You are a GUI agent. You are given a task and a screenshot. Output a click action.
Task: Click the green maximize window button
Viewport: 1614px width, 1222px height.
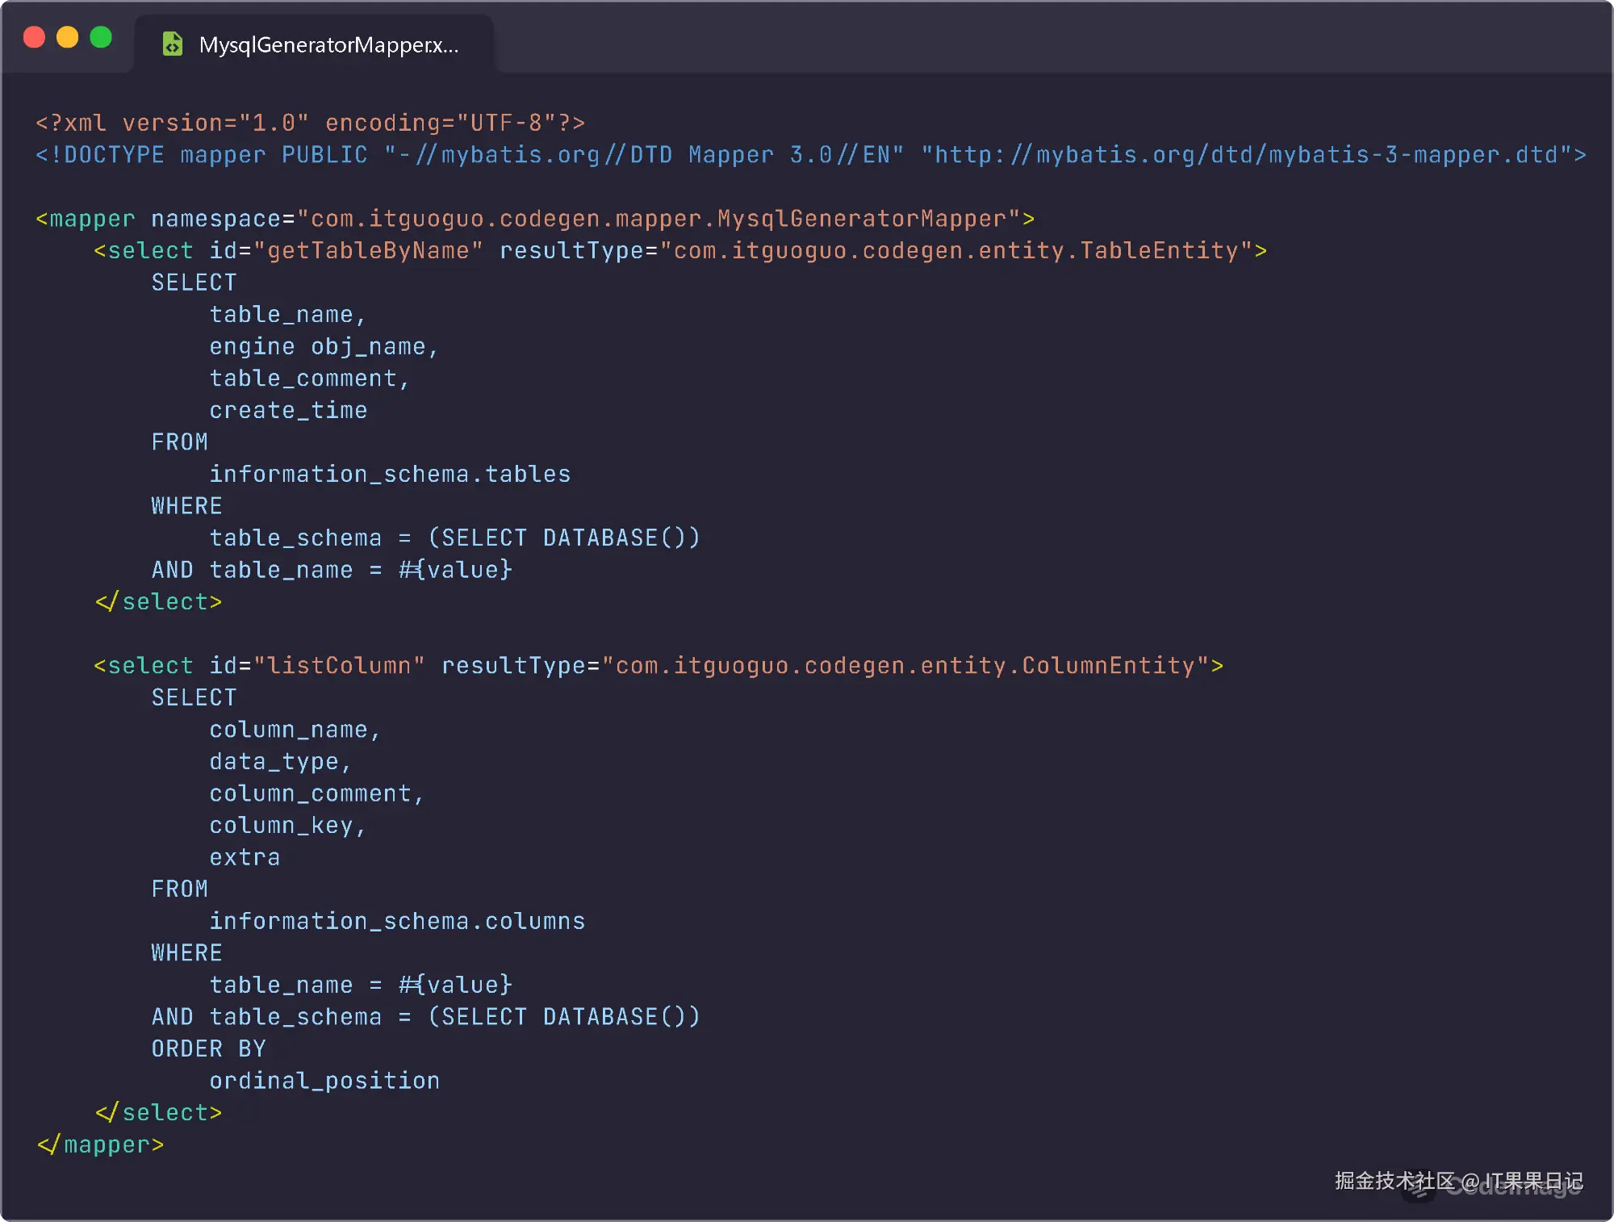(101, 37)
